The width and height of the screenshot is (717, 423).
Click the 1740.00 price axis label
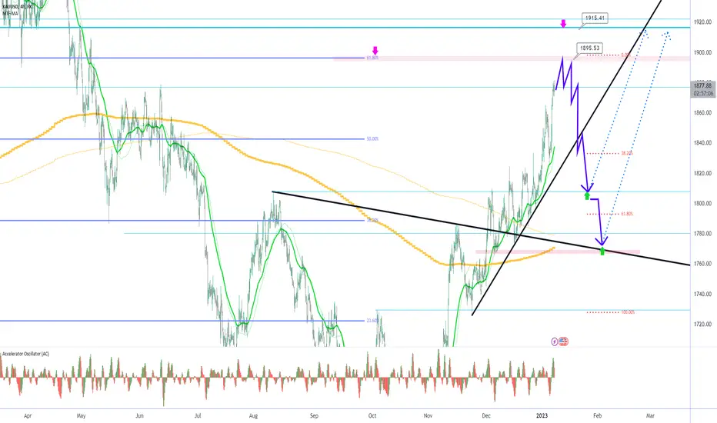click(703, 294)
